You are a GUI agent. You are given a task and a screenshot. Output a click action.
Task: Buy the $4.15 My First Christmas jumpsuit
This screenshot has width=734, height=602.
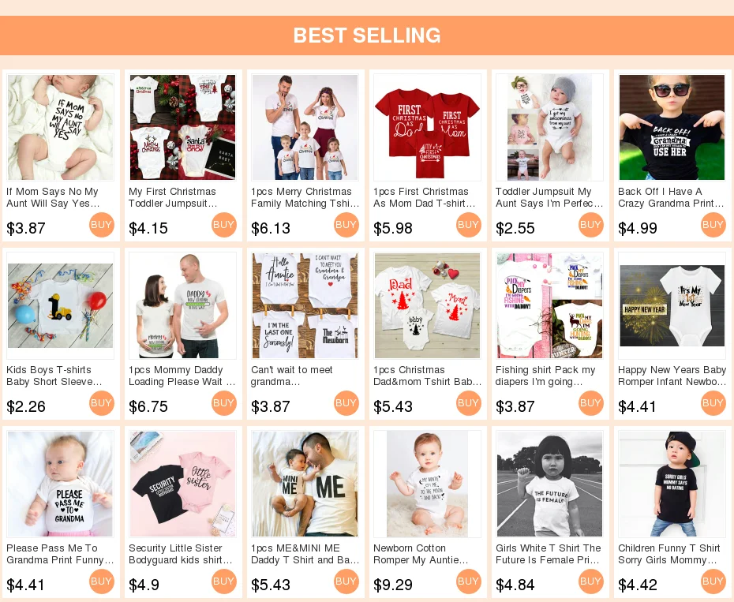[x=224, y=225]
